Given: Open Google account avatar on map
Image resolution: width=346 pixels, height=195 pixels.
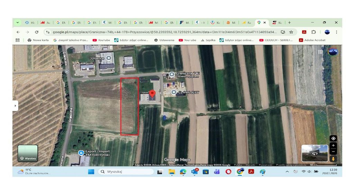Looking at the screenshot, I should coord(333,52).
